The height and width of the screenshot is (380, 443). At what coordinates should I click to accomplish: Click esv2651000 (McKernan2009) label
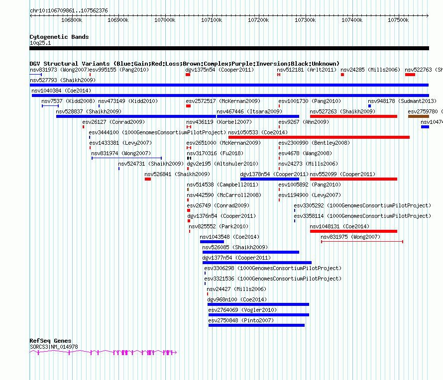click(x=223, y=143)
